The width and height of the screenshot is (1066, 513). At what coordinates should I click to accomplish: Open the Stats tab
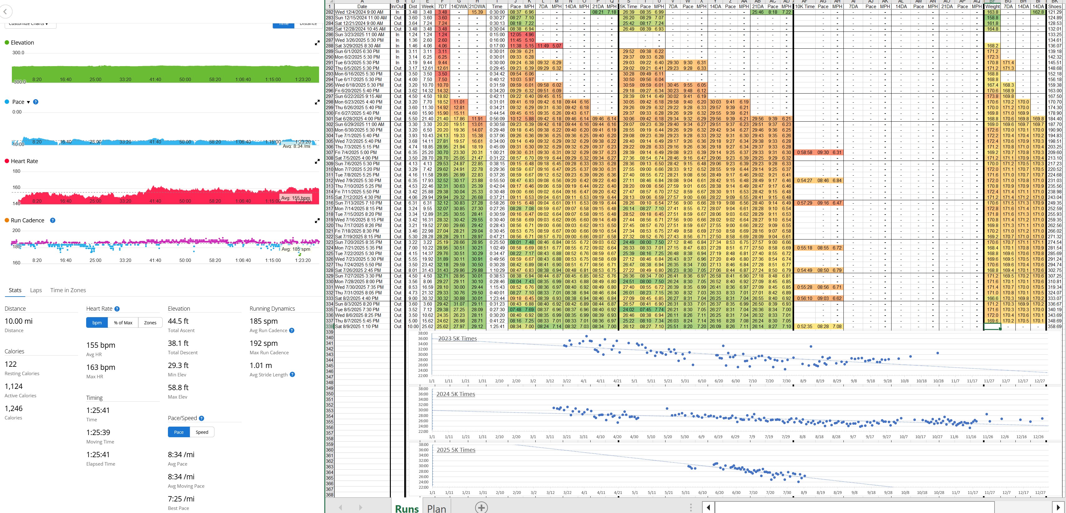(15, 290)
